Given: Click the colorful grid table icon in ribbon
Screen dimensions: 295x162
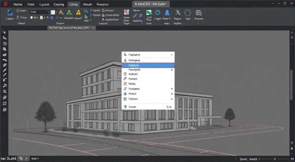Looking at the screenshot, I should point(127,12).
